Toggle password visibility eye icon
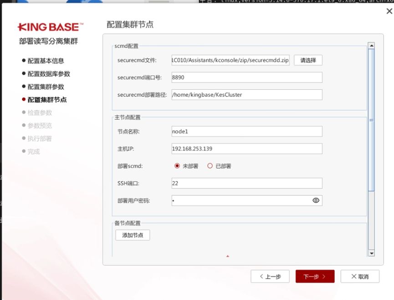This screenshot has height=300, width=394. coord(316,200)
